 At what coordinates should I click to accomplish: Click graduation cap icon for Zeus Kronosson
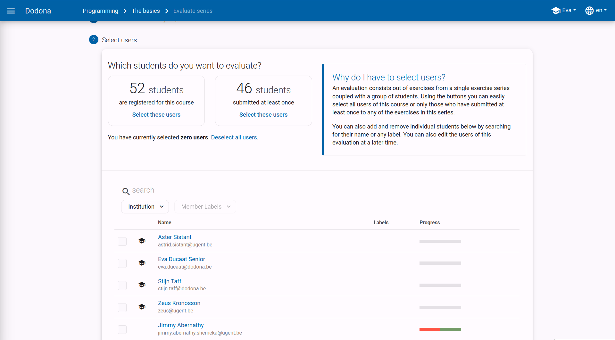tap(142, 307)
